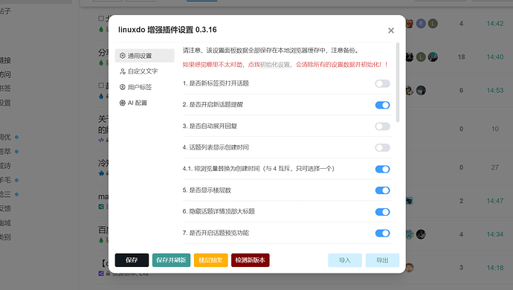
Task: Click the black 保存 button
Action: pyautogui.click(x=132, y=260)
